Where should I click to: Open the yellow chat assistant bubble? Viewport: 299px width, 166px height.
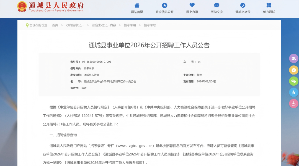(293, 70)
